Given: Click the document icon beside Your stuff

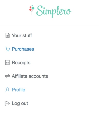Looking at the screenshot, I should tap(7, 35).
